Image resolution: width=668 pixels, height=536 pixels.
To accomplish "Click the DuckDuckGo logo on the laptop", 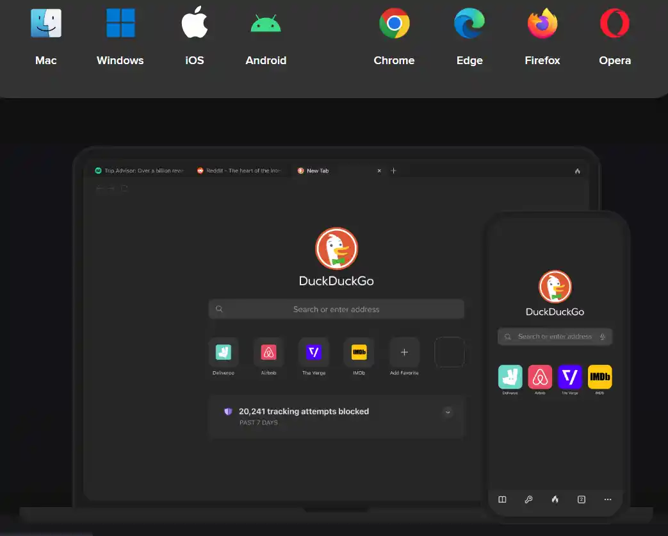I will point(336,249).
